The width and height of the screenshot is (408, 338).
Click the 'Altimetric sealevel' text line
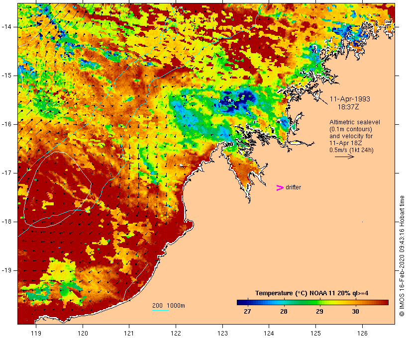pyautogui.click(x=355, y=122)
